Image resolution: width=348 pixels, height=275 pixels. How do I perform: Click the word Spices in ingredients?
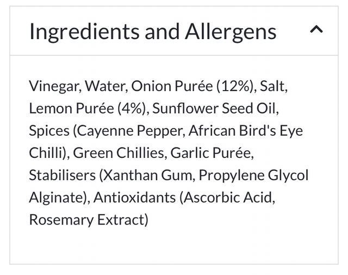[x=48, y=131]
